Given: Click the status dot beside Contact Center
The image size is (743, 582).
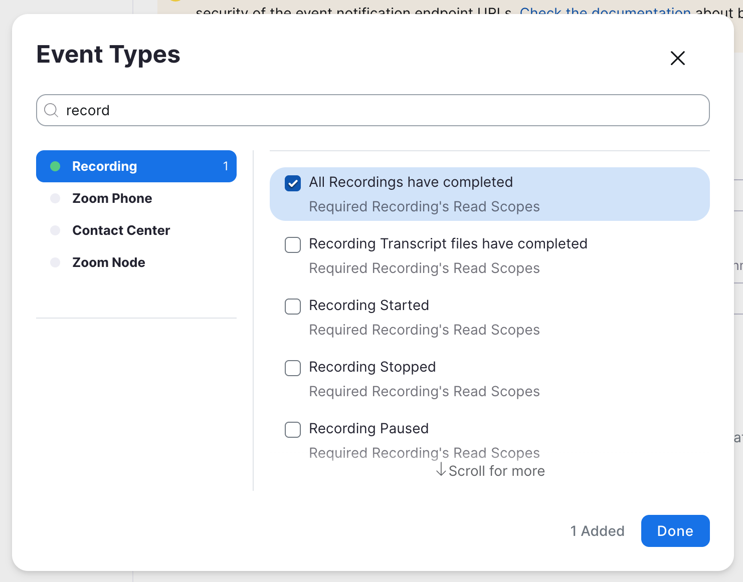Looking at the screenshot, I should [x=55, y=230].
